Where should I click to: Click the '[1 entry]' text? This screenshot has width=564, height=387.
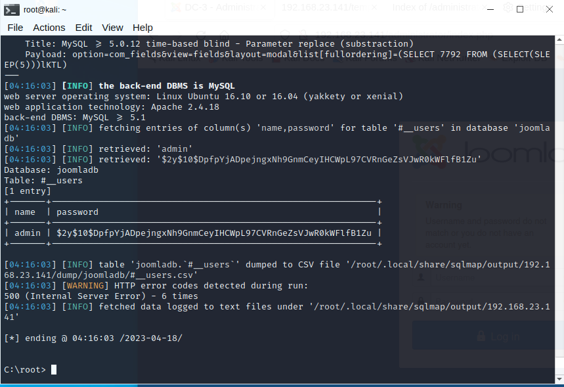pyautogui.click(x=28, y=191)
